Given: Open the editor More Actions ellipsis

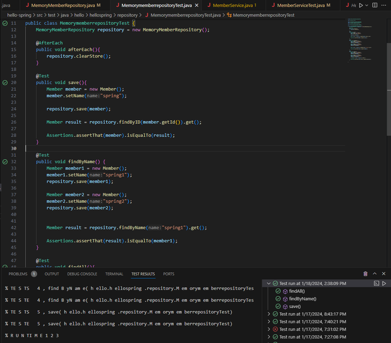Looking at the screenshot, I should [x=384, y=5].
